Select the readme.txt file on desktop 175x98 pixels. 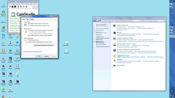point(67,51)
